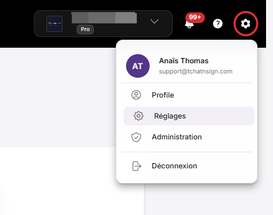The height and width of the screenshot is (215, 273).
Task: Open the help question mark icon
Action: point(218,24)
